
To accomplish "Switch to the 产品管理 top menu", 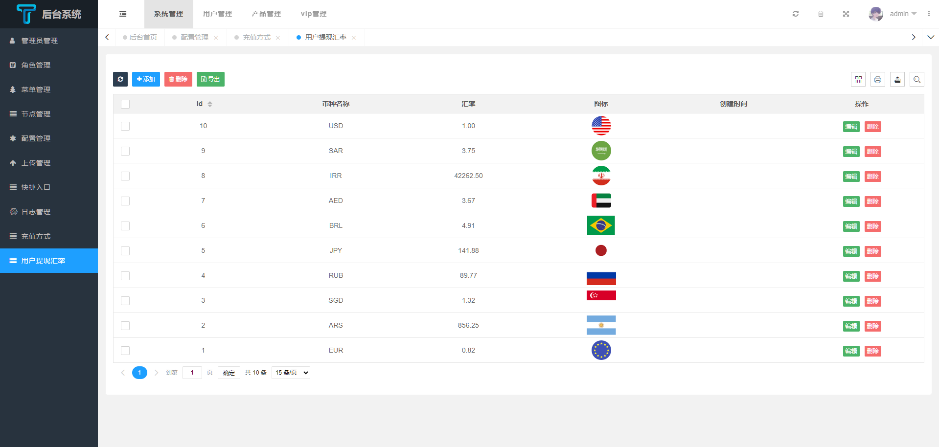I will coord(267,14).
